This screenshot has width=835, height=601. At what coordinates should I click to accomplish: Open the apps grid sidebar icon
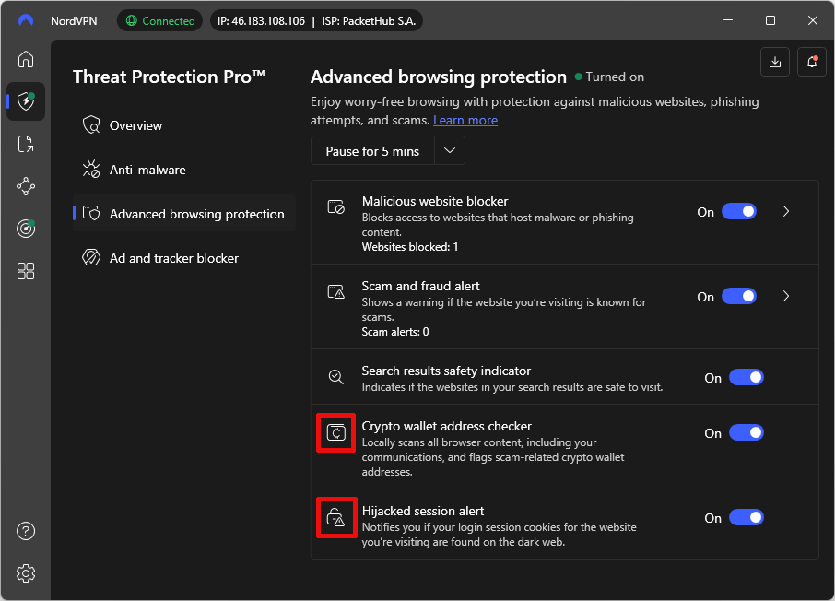(x=26, y=271)
